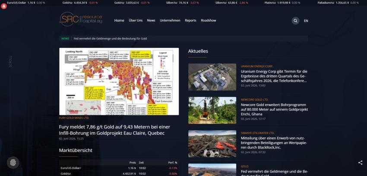Open the News menu

tap(151, 21)
